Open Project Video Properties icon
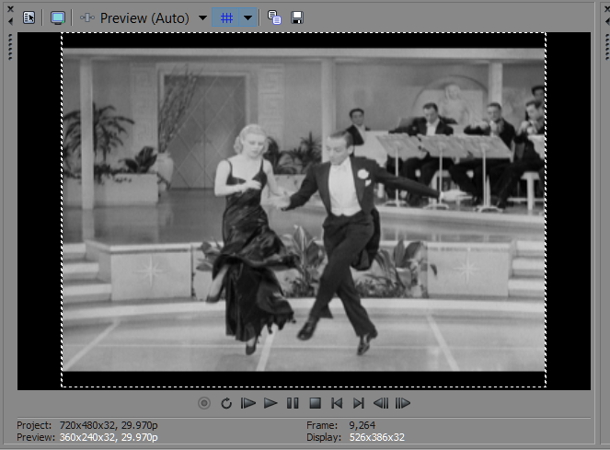Image resolution: width=610 pixels, height=450 pixels. tap(29, 17)
